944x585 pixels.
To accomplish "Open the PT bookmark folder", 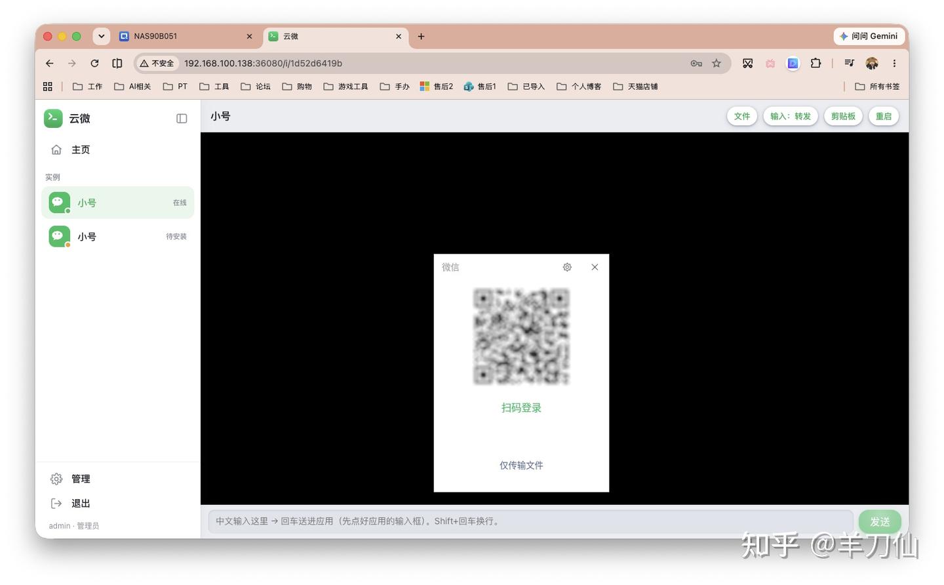I will point(175,87).
